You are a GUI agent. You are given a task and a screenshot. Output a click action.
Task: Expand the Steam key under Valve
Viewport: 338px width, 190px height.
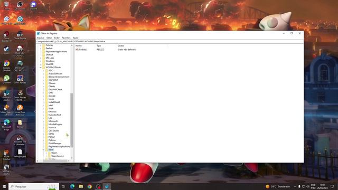pyautogui.click(x=46, y=153)
